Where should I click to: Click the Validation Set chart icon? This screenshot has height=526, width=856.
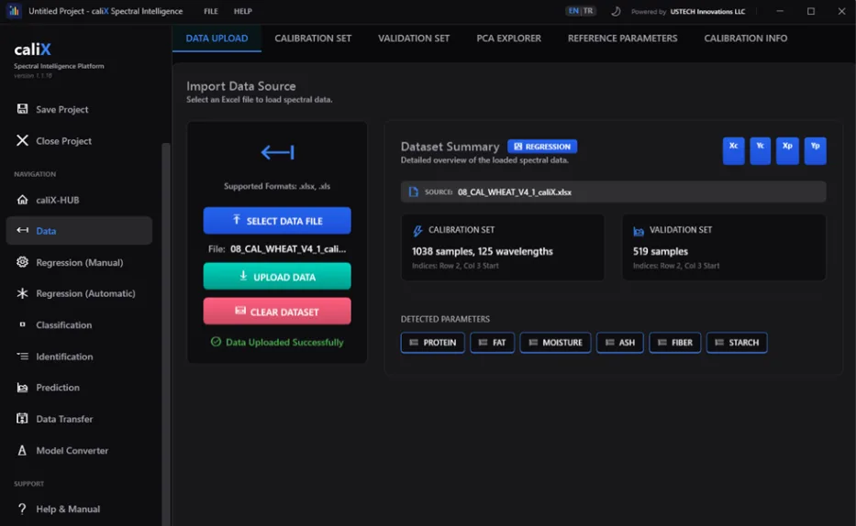click(x=639, y=231)
